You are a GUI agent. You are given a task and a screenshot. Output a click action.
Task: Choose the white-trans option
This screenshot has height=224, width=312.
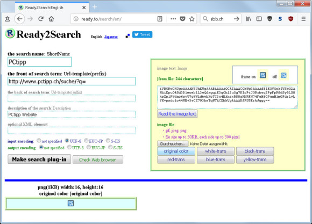216,151
